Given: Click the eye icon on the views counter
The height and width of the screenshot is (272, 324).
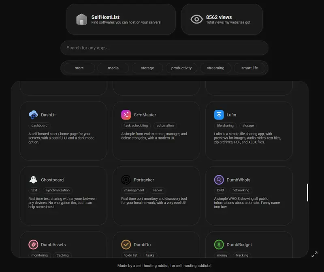Looking at the screenshot, I should (196, 19).
